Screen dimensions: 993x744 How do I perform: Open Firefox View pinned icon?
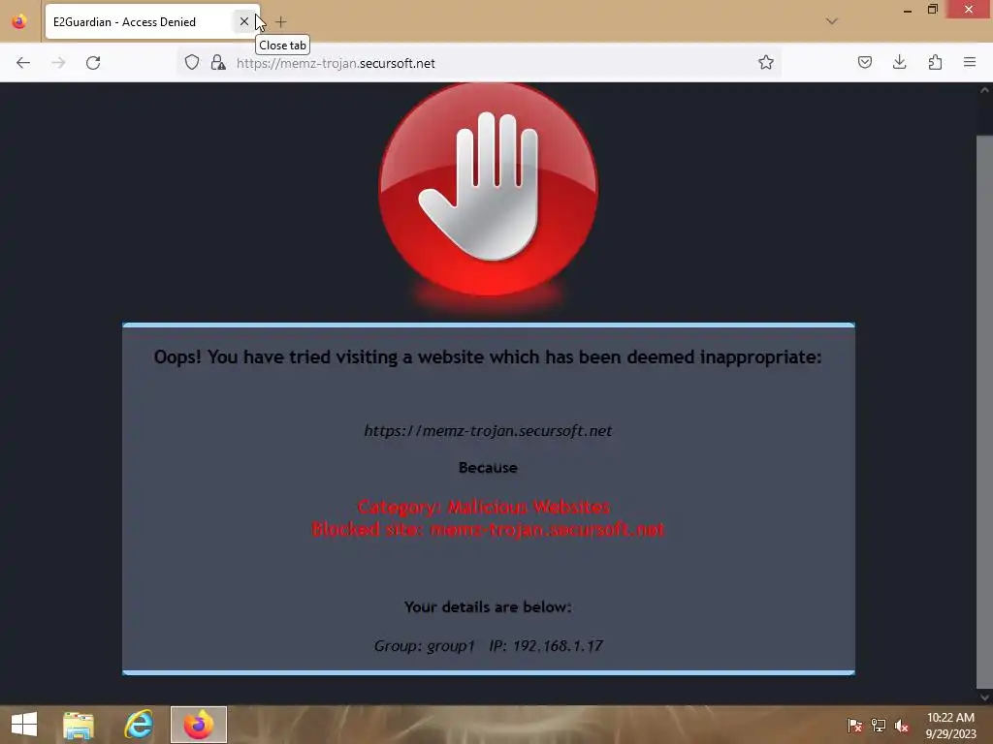pos(19,21)
